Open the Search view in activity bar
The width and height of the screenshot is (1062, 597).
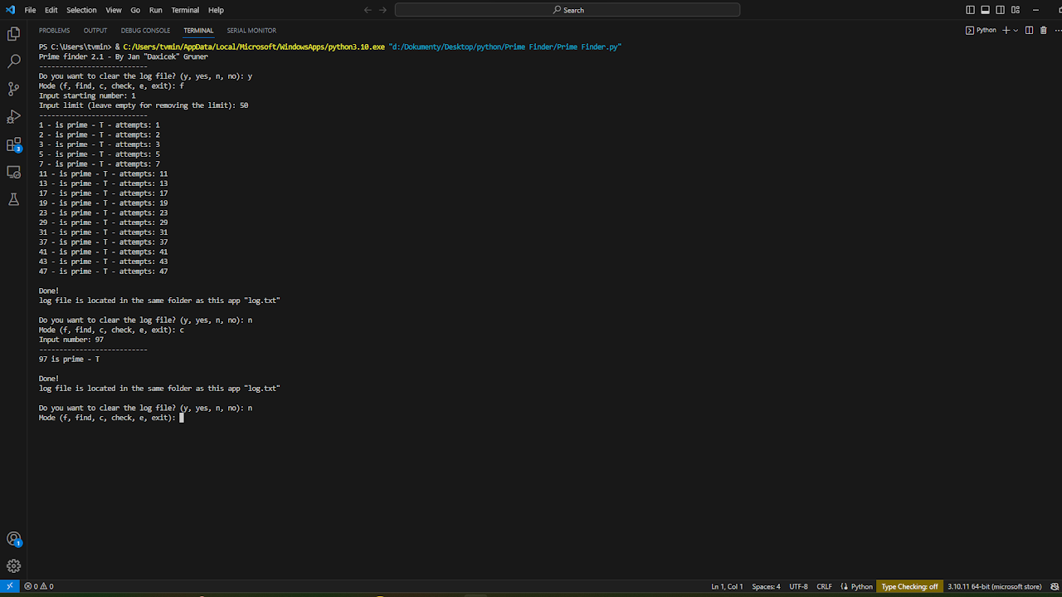point(13,61)
